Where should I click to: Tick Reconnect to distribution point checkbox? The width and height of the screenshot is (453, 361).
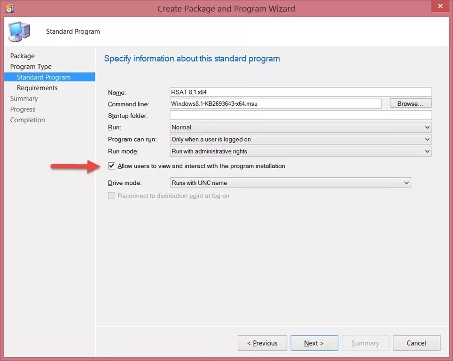111,196
